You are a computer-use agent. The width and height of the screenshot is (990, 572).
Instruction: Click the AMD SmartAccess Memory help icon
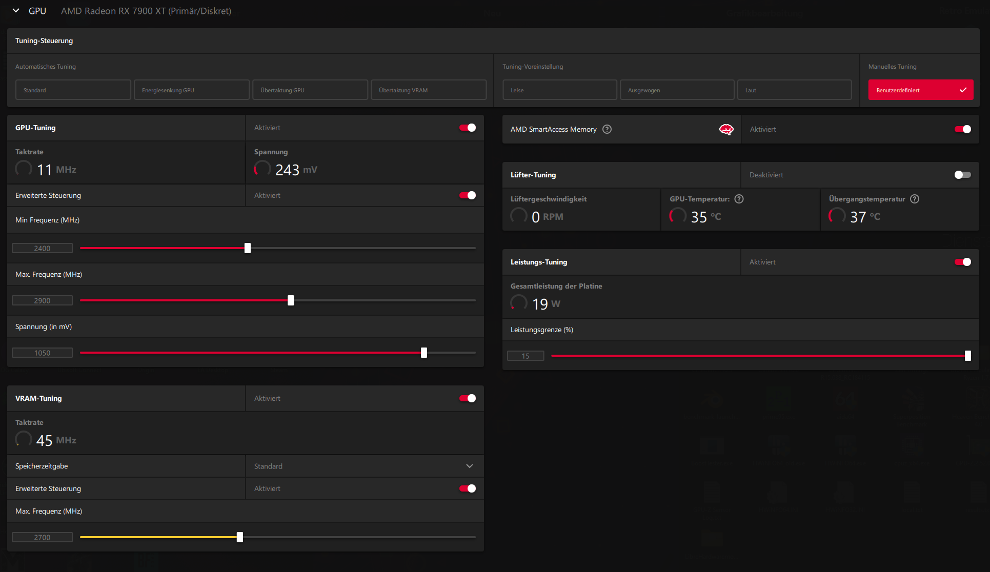pos(607,129)
